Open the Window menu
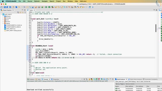This screenshot has width=162, height=91. pos(70,1)
